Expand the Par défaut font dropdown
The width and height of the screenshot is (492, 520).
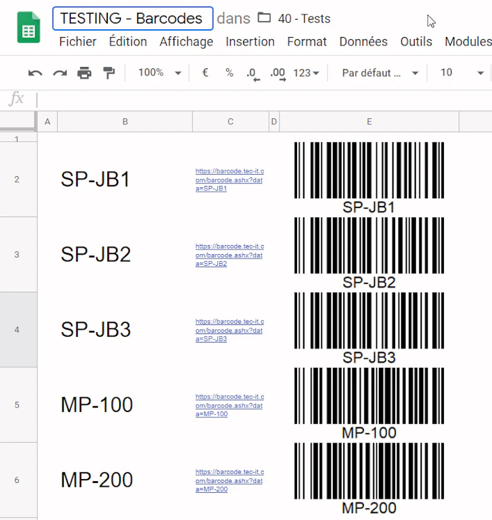380,73
